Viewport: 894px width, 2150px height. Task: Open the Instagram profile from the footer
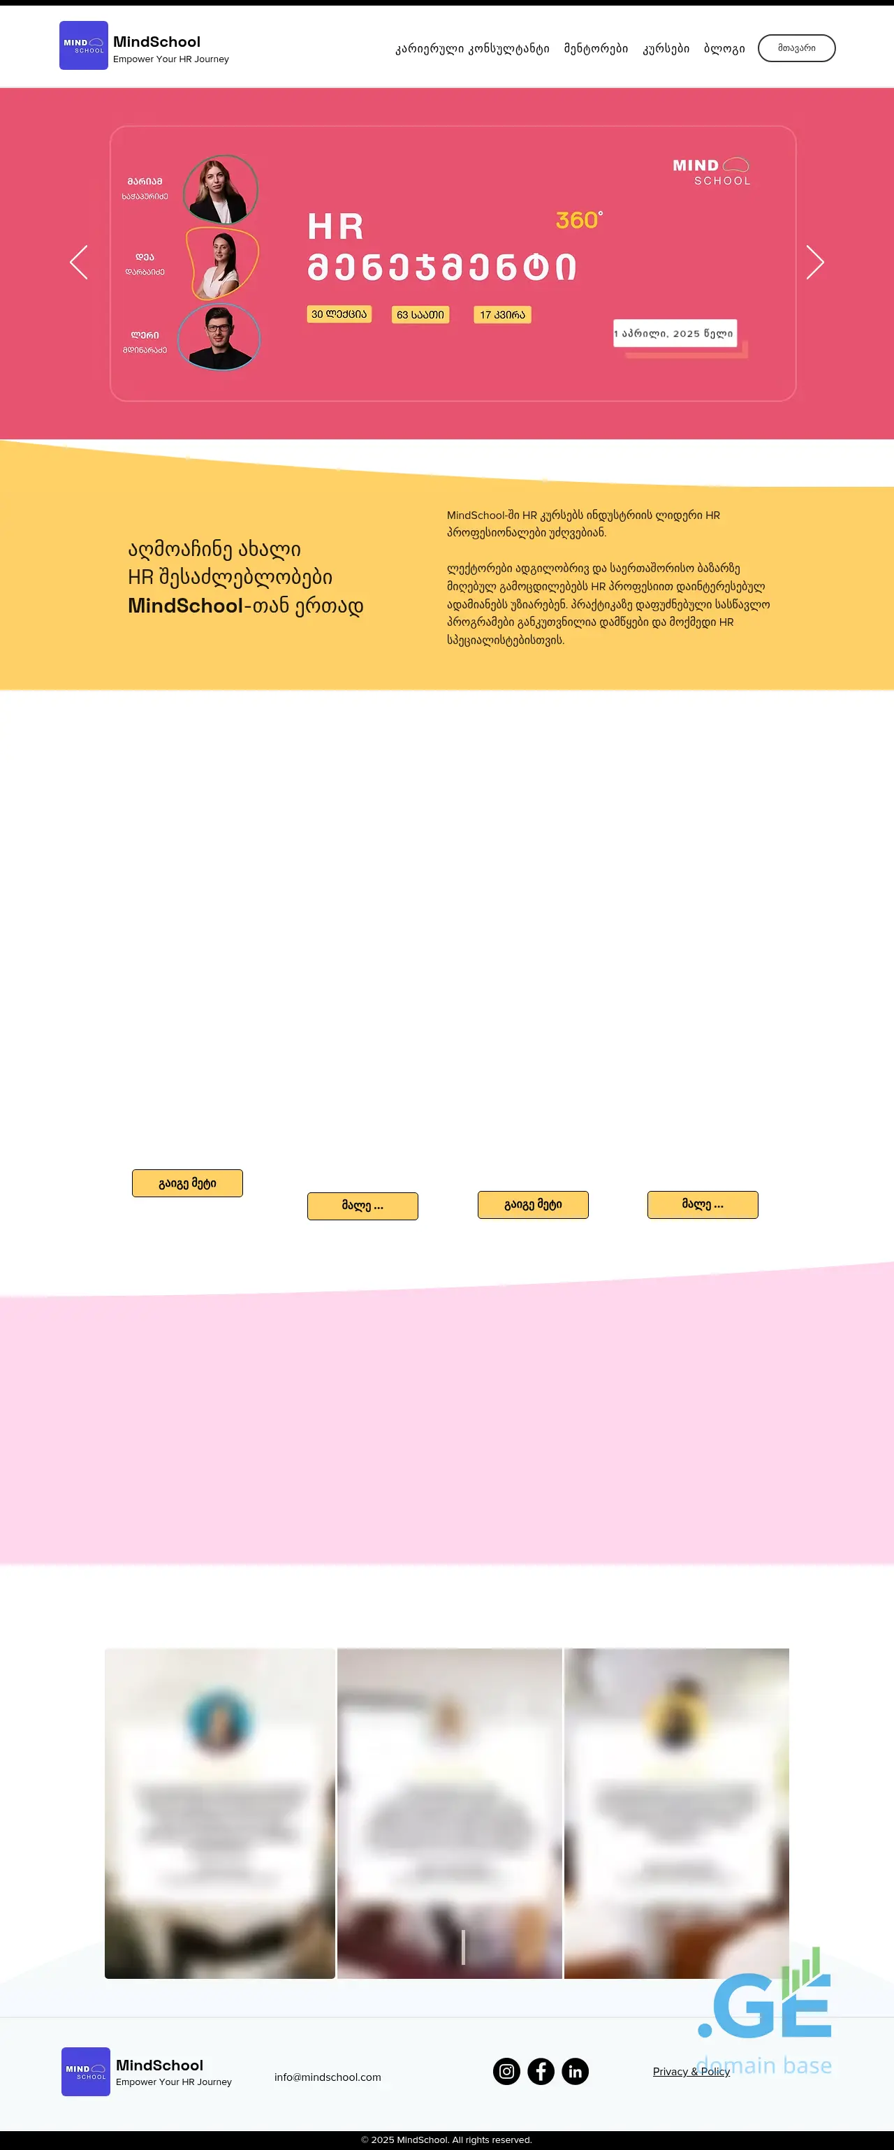point(506,2070)
